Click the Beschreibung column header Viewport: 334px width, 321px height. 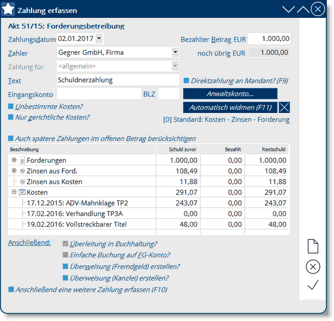pyautogui.click(x=82, y=149)
